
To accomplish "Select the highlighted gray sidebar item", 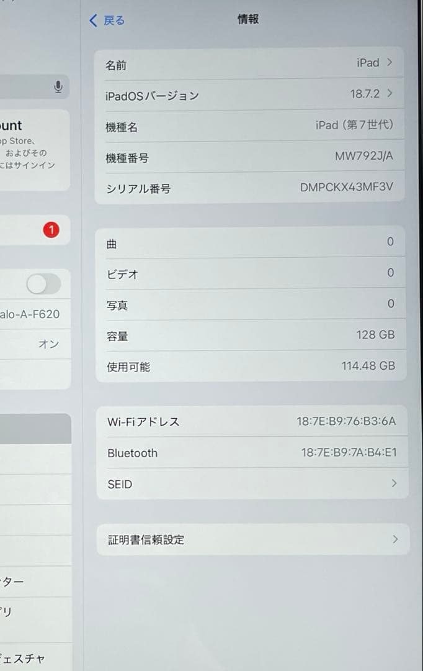I will [35, 428].
